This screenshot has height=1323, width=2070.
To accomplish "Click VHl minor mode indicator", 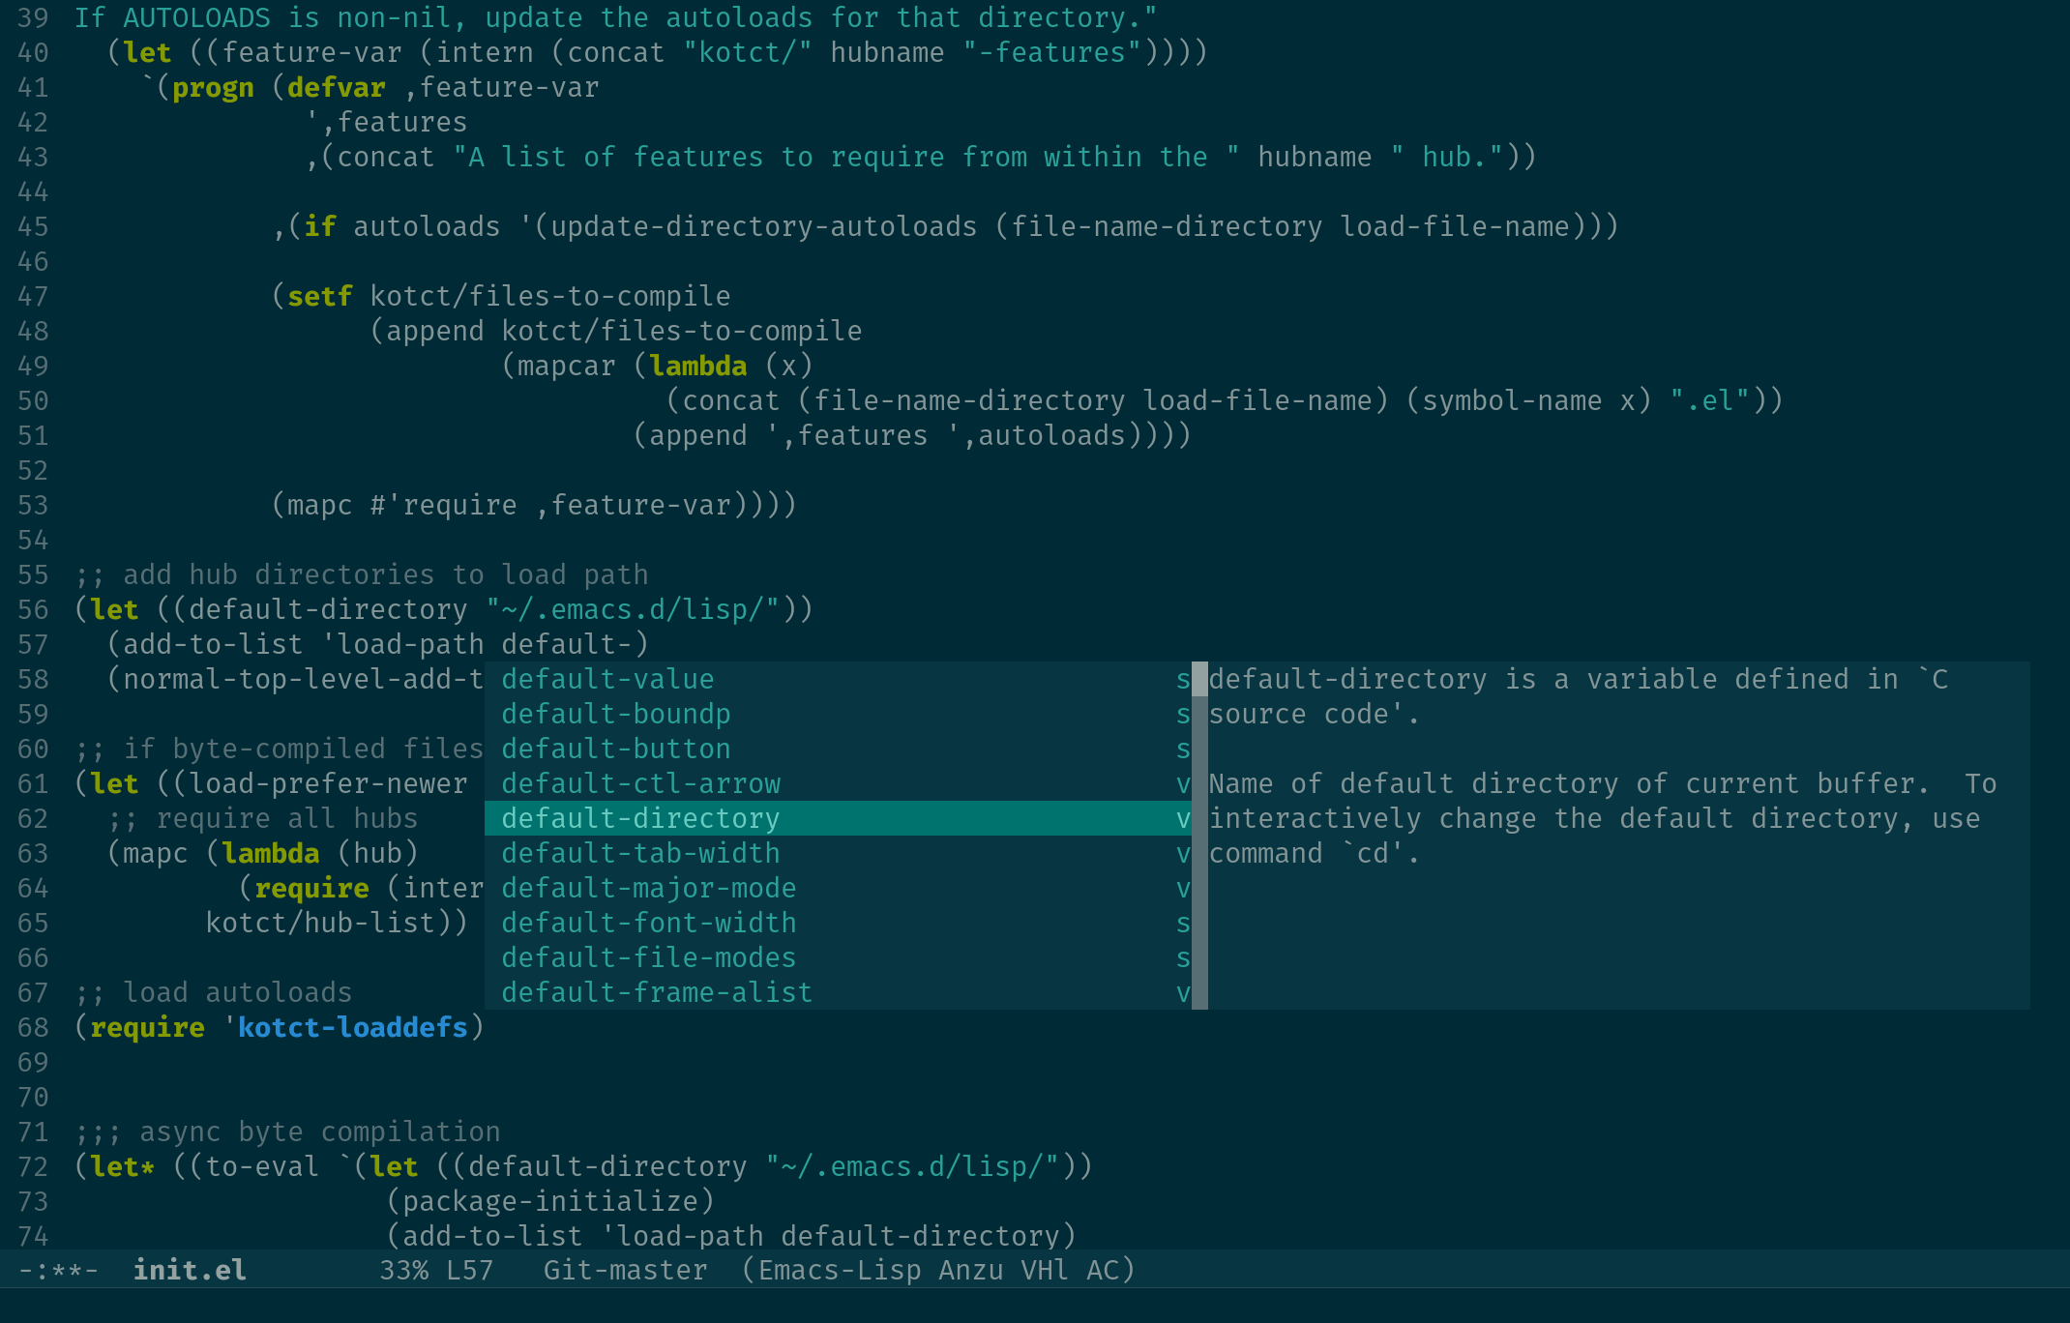I will 1045,1270.
